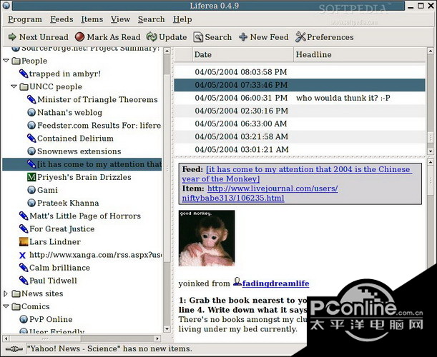Click article pane scrollbar up arrow
This screenshot has height=357, width=437.
click(x=431, y=162)
